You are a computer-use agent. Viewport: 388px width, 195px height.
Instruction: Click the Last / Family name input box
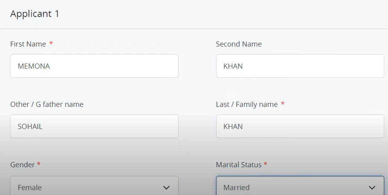click(x=300, y=126)
